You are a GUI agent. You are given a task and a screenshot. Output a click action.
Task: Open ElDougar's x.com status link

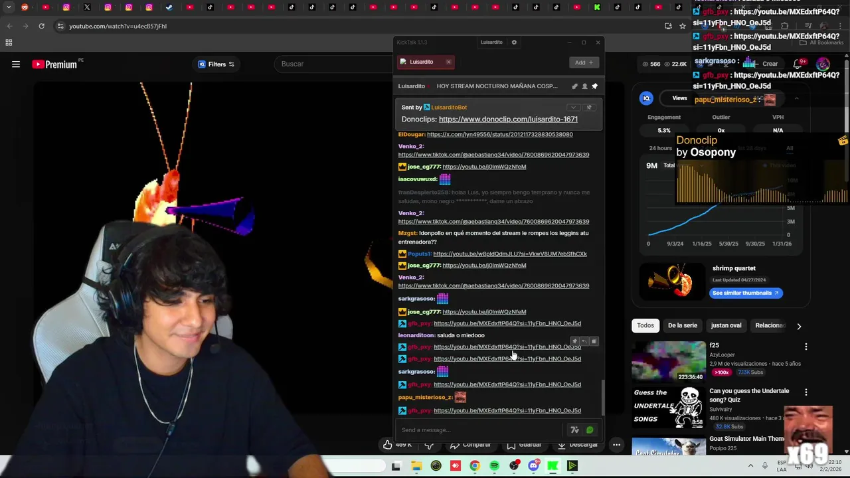point(500,134)
